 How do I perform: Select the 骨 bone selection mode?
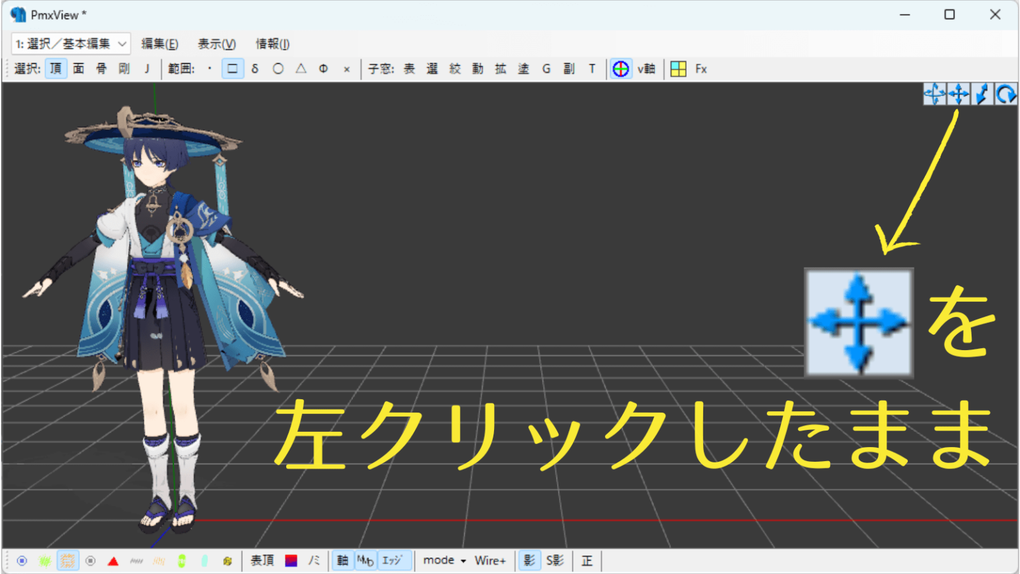101,68
